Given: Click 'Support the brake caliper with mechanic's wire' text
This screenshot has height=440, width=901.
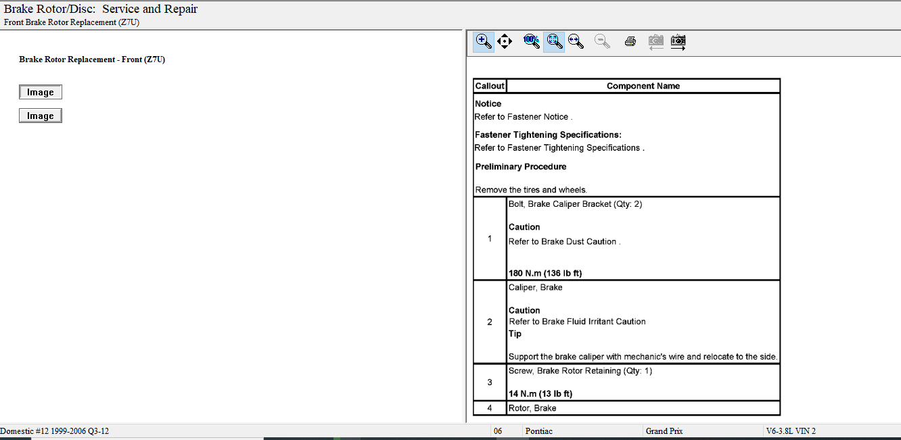Looking at the screenshot, I should point(643,357).
